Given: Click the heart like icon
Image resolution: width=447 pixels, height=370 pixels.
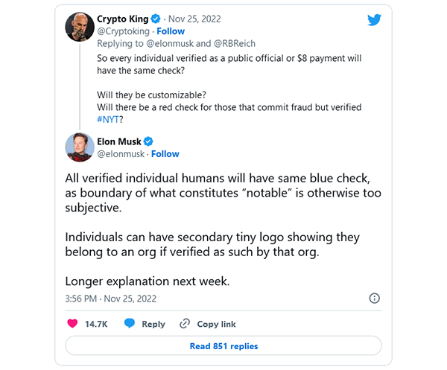Looking at the screenshot, I should pos(73,324).
